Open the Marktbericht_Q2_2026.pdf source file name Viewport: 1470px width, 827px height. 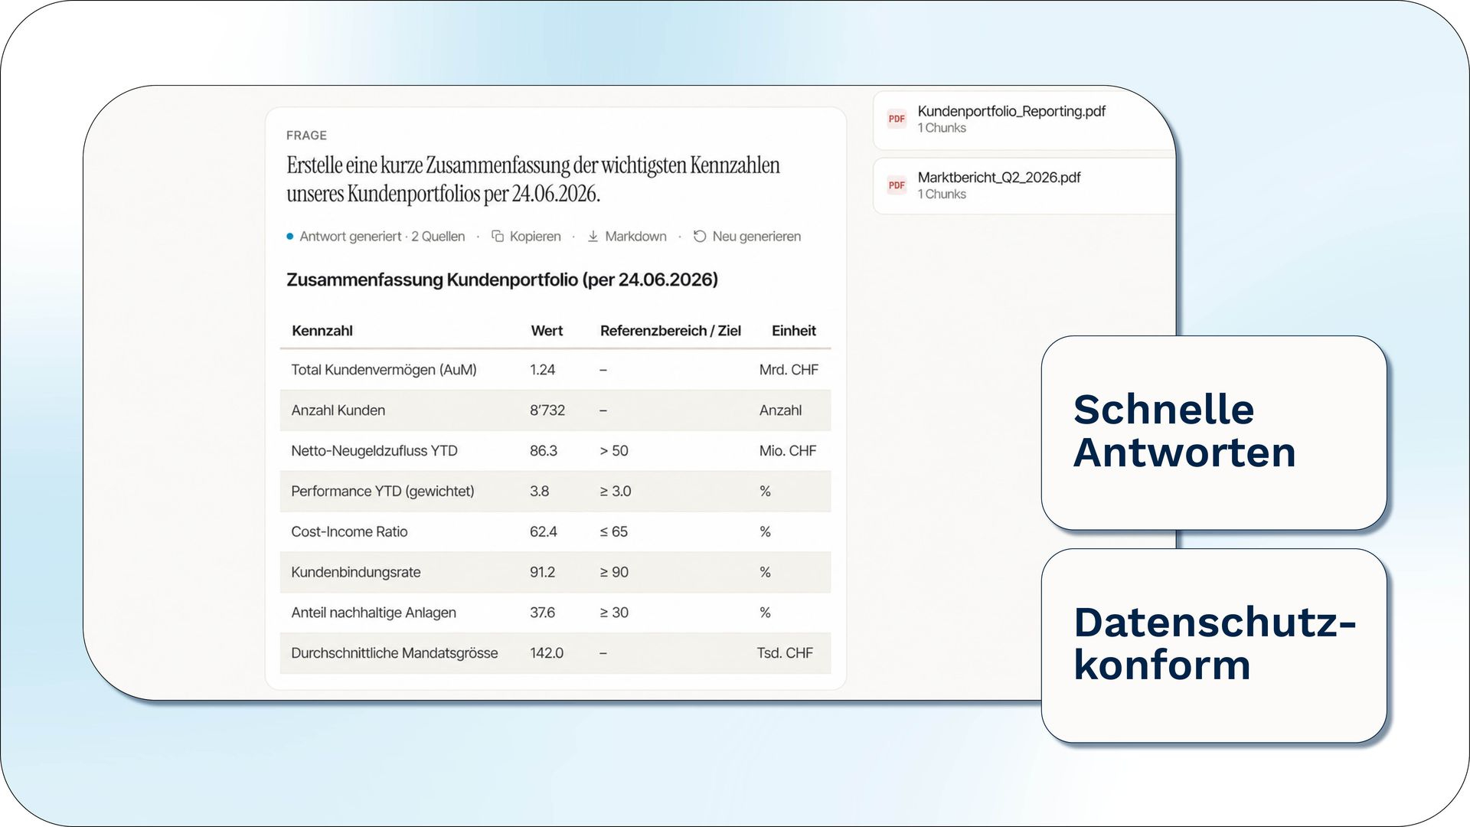(x=999, y=178)
